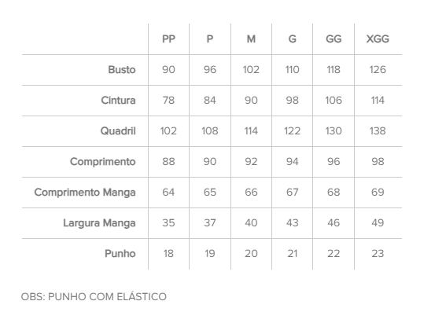Select the Comprimento Manga row label
Image resolution: width=446 pixels, height=312 pixels.
85,193
